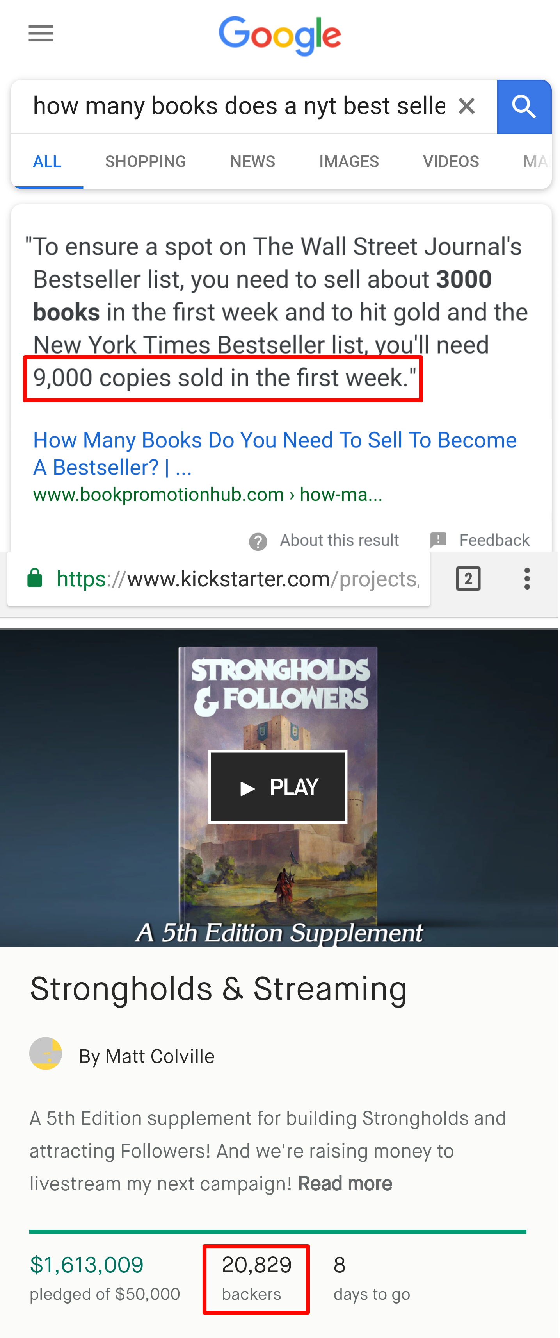Open the browser tab switcher showing 2
The height and width of the screenshot is (1338, 560).
(x=468, y=579)
